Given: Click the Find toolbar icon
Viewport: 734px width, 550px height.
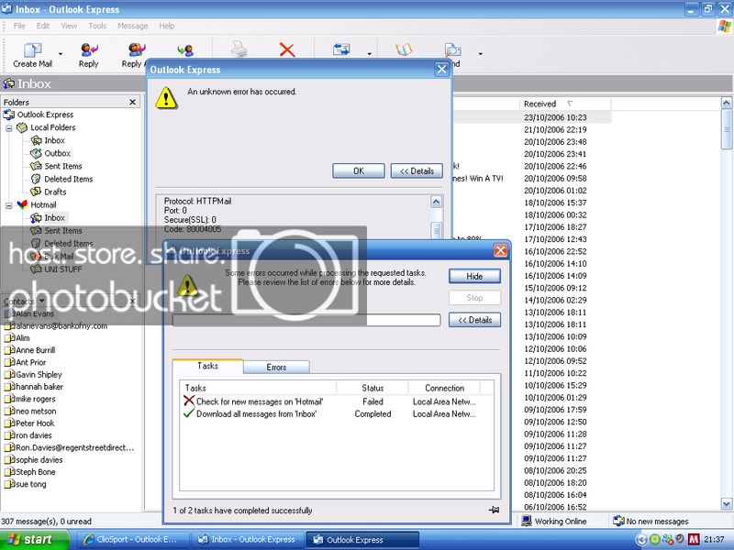Looking at the screenshot, I should [x=452, y=49].
